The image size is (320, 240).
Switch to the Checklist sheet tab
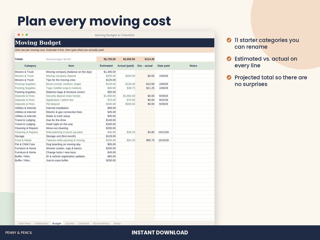tap(84, 223)
